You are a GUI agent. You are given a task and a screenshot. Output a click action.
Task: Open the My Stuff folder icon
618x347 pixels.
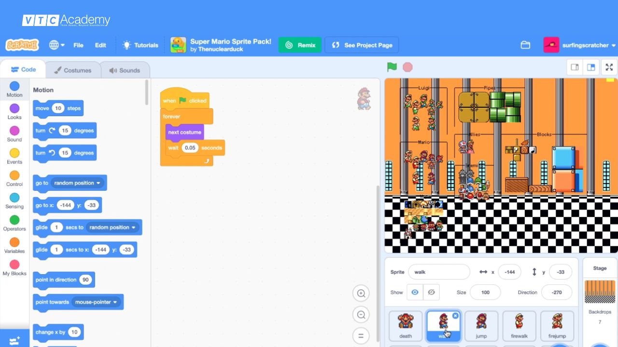[x=525, y=45]
